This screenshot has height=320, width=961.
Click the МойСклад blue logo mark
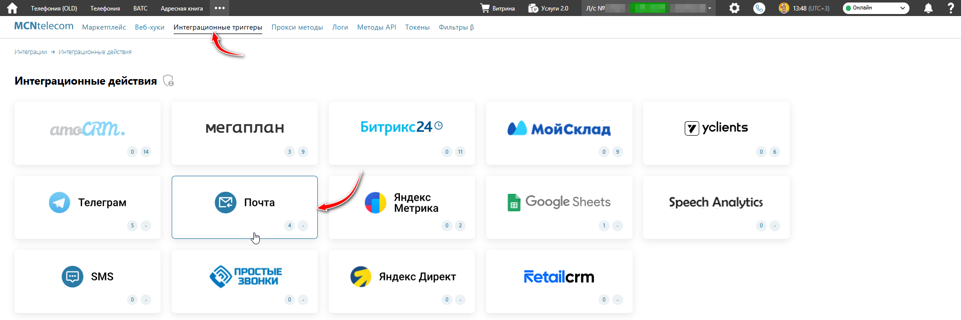517,128
